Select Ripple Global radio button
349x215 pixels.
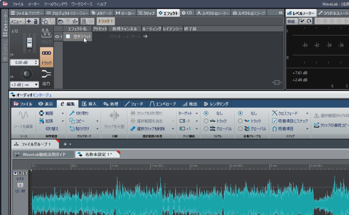point(206,129)
